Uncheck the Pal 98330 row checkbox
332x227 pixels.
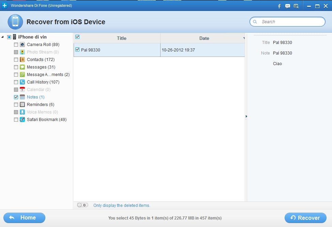point(77,49)
